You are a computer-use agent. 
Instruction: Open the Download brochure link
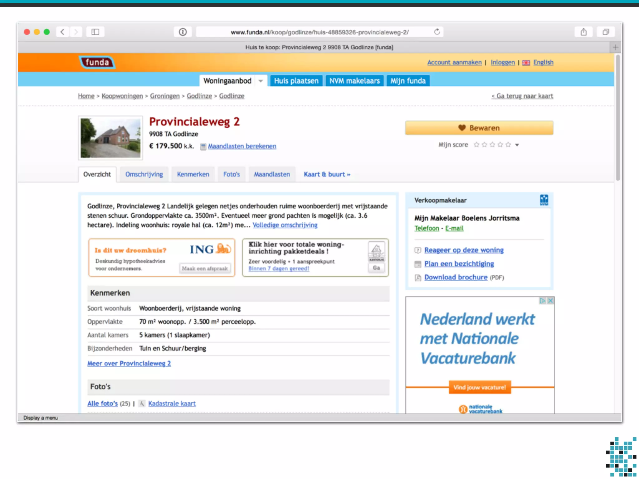[456, 277]
